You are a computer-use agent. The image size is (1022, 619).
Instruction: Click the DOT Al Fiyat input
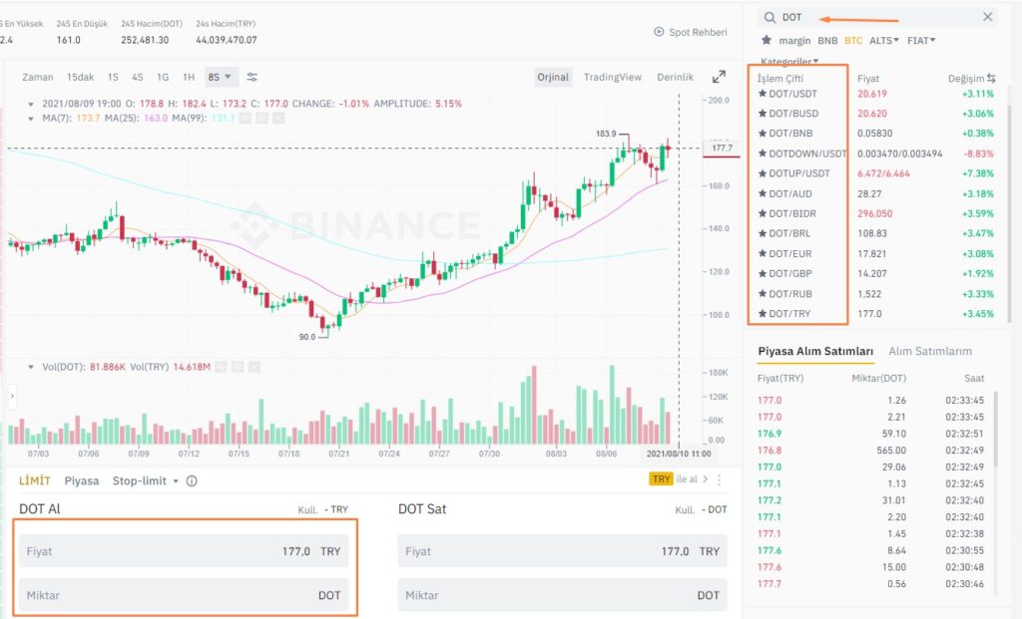point(184,551)
